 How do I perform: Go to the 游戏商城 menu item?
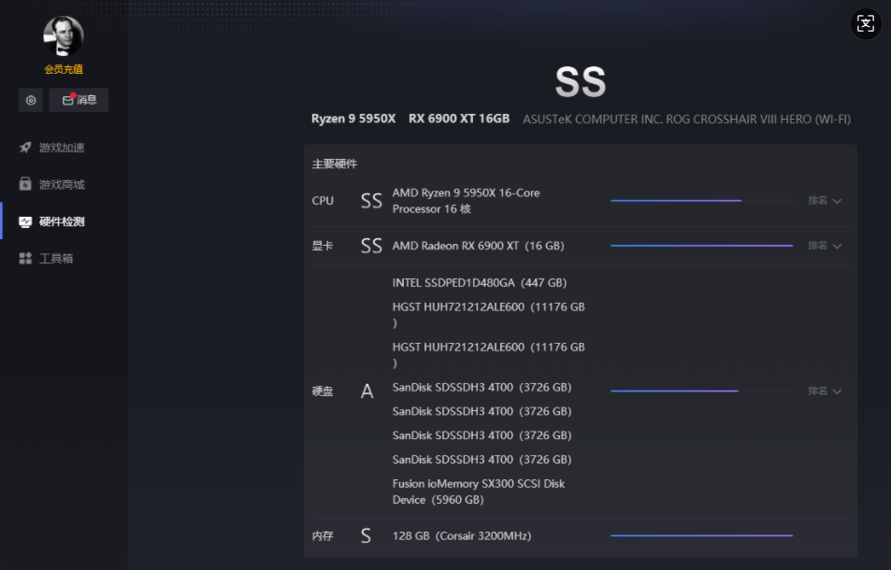click(62, 185)
